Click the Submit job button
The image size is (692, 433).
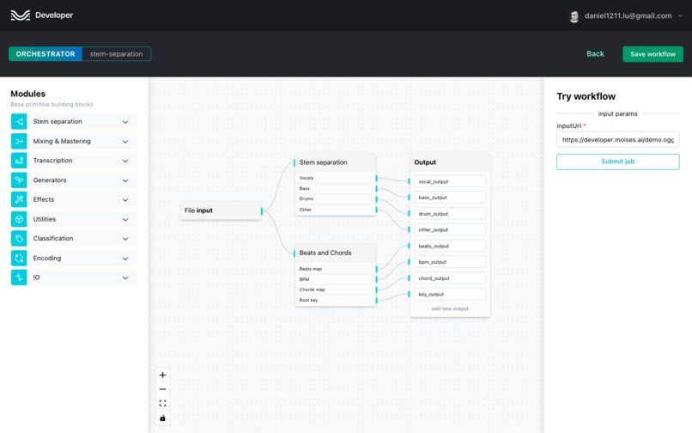click(x=617, y=162)
